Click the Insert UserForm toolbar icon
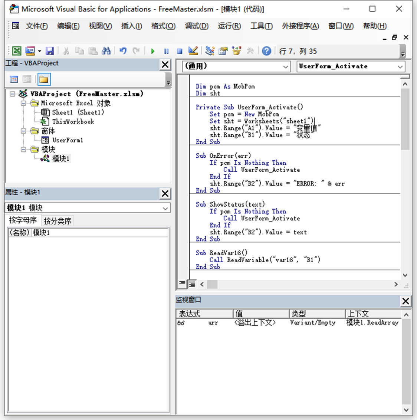Viewport: 417px width, 420px height. 30,50
